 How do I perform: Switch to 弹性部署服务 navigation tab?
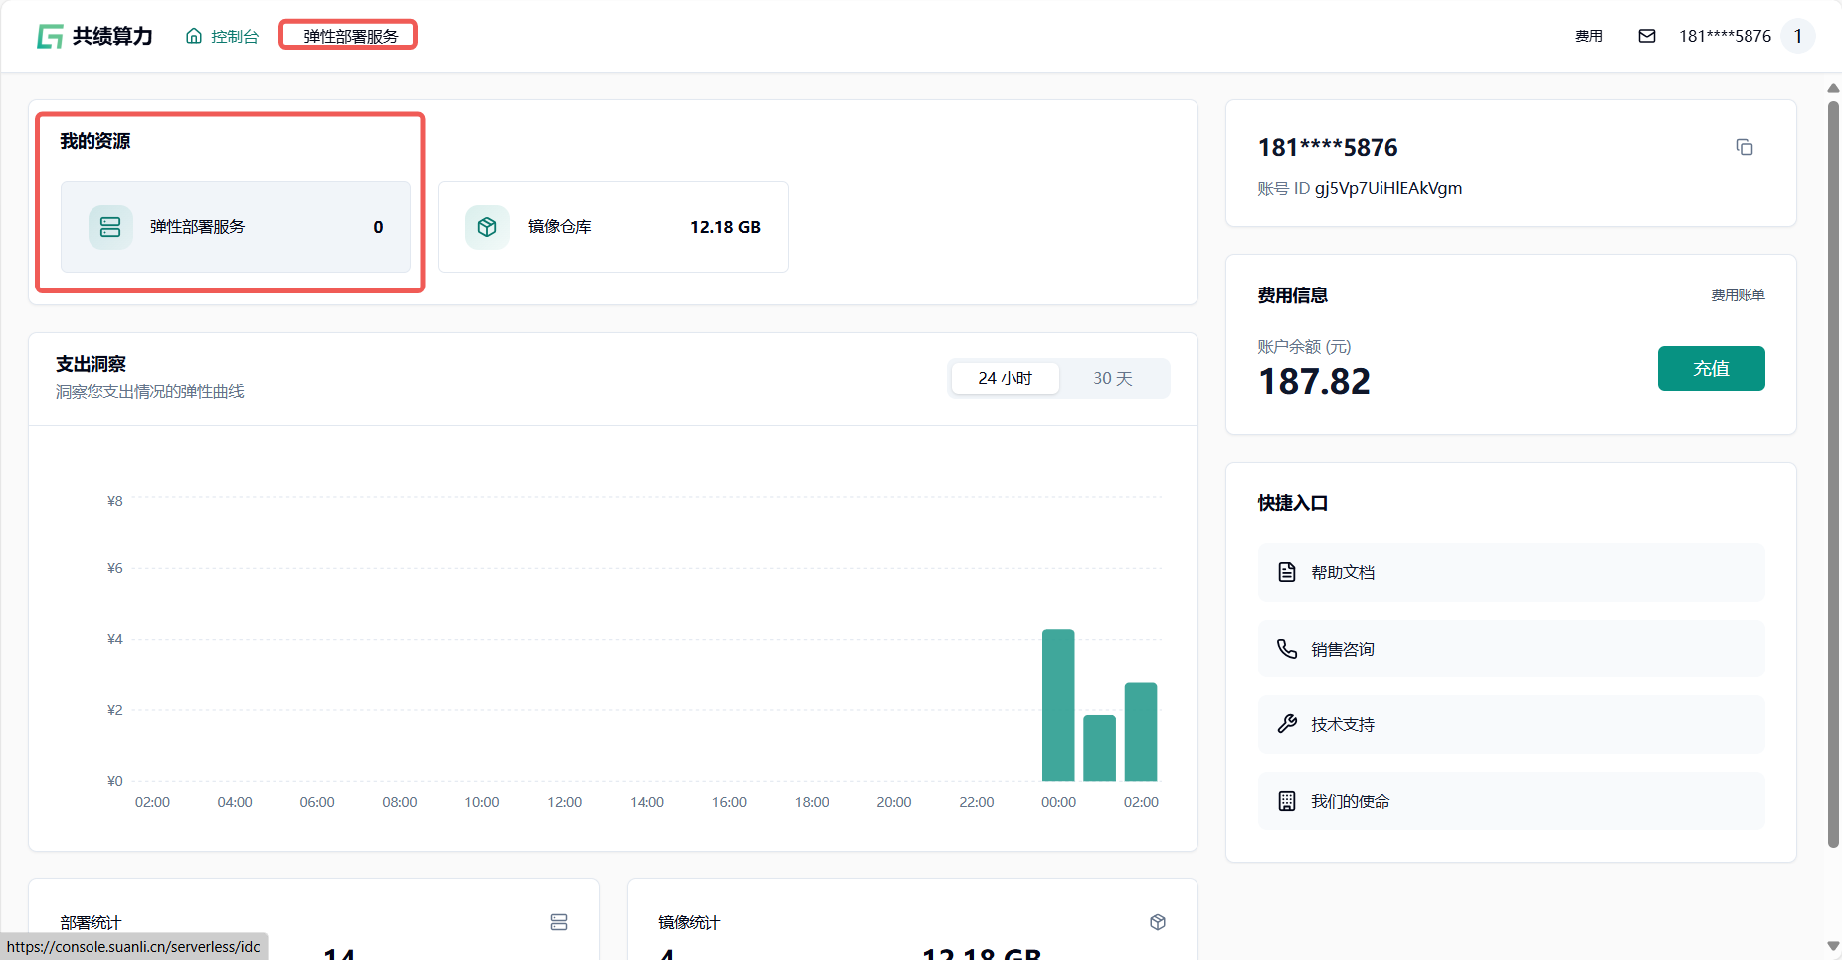349,37
